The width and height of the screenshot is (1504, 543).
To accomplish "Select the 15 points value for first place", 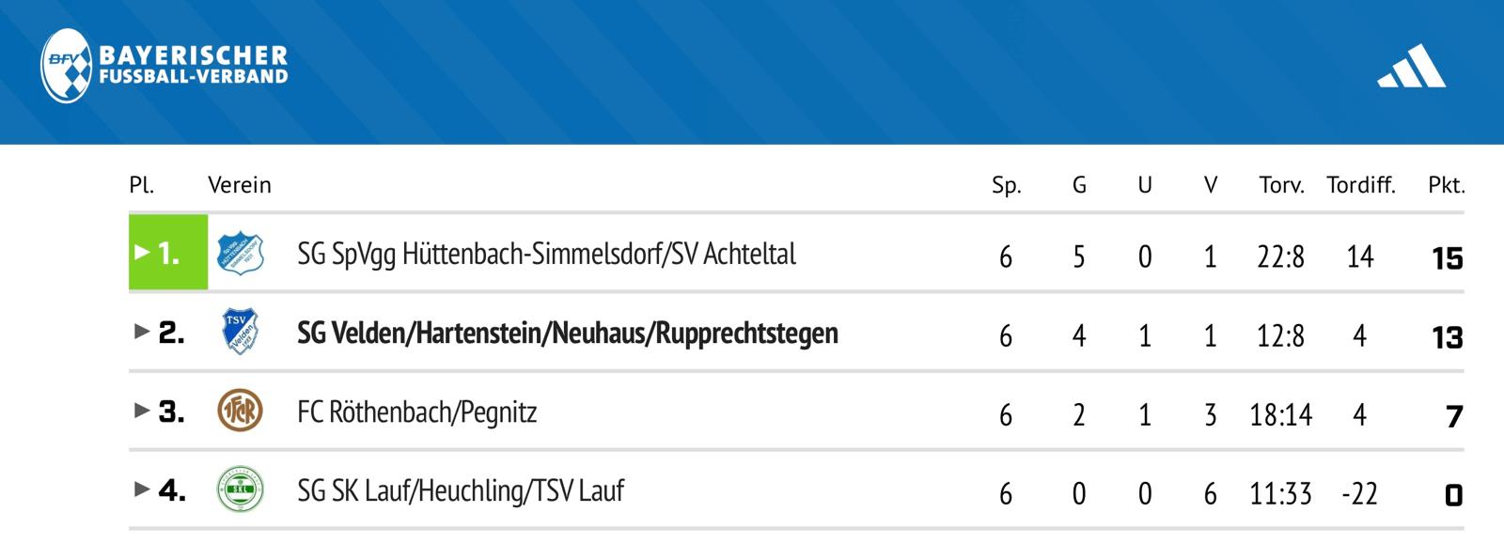I will pyautogui.click(x=1447, y=257).
